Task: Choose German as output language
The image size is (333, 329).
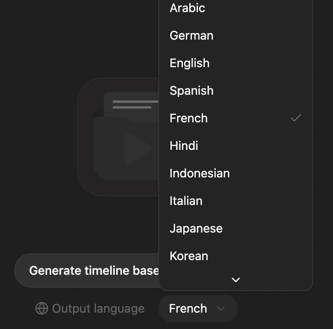Action: click(191, 36)
